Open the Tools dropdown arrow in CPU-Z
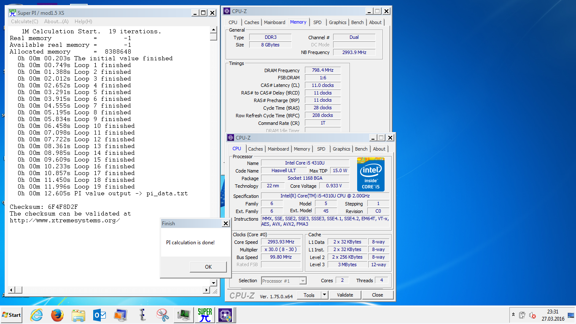The height and width of the screenshot is (324, 576). tap(324, 295)
